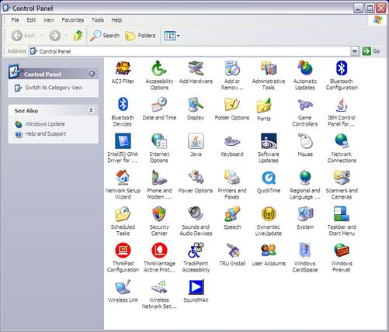Open Display properties
Screen dimensions: 389x332
(196, 109)
